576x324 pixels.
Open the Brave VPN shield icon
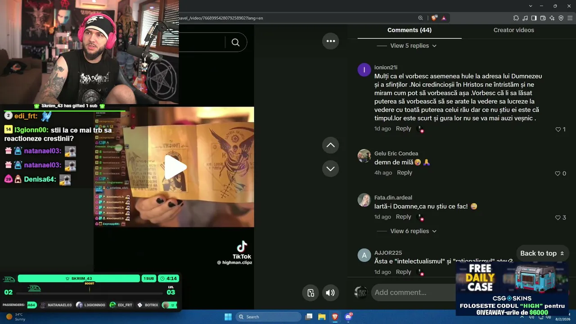coord(561,18)
